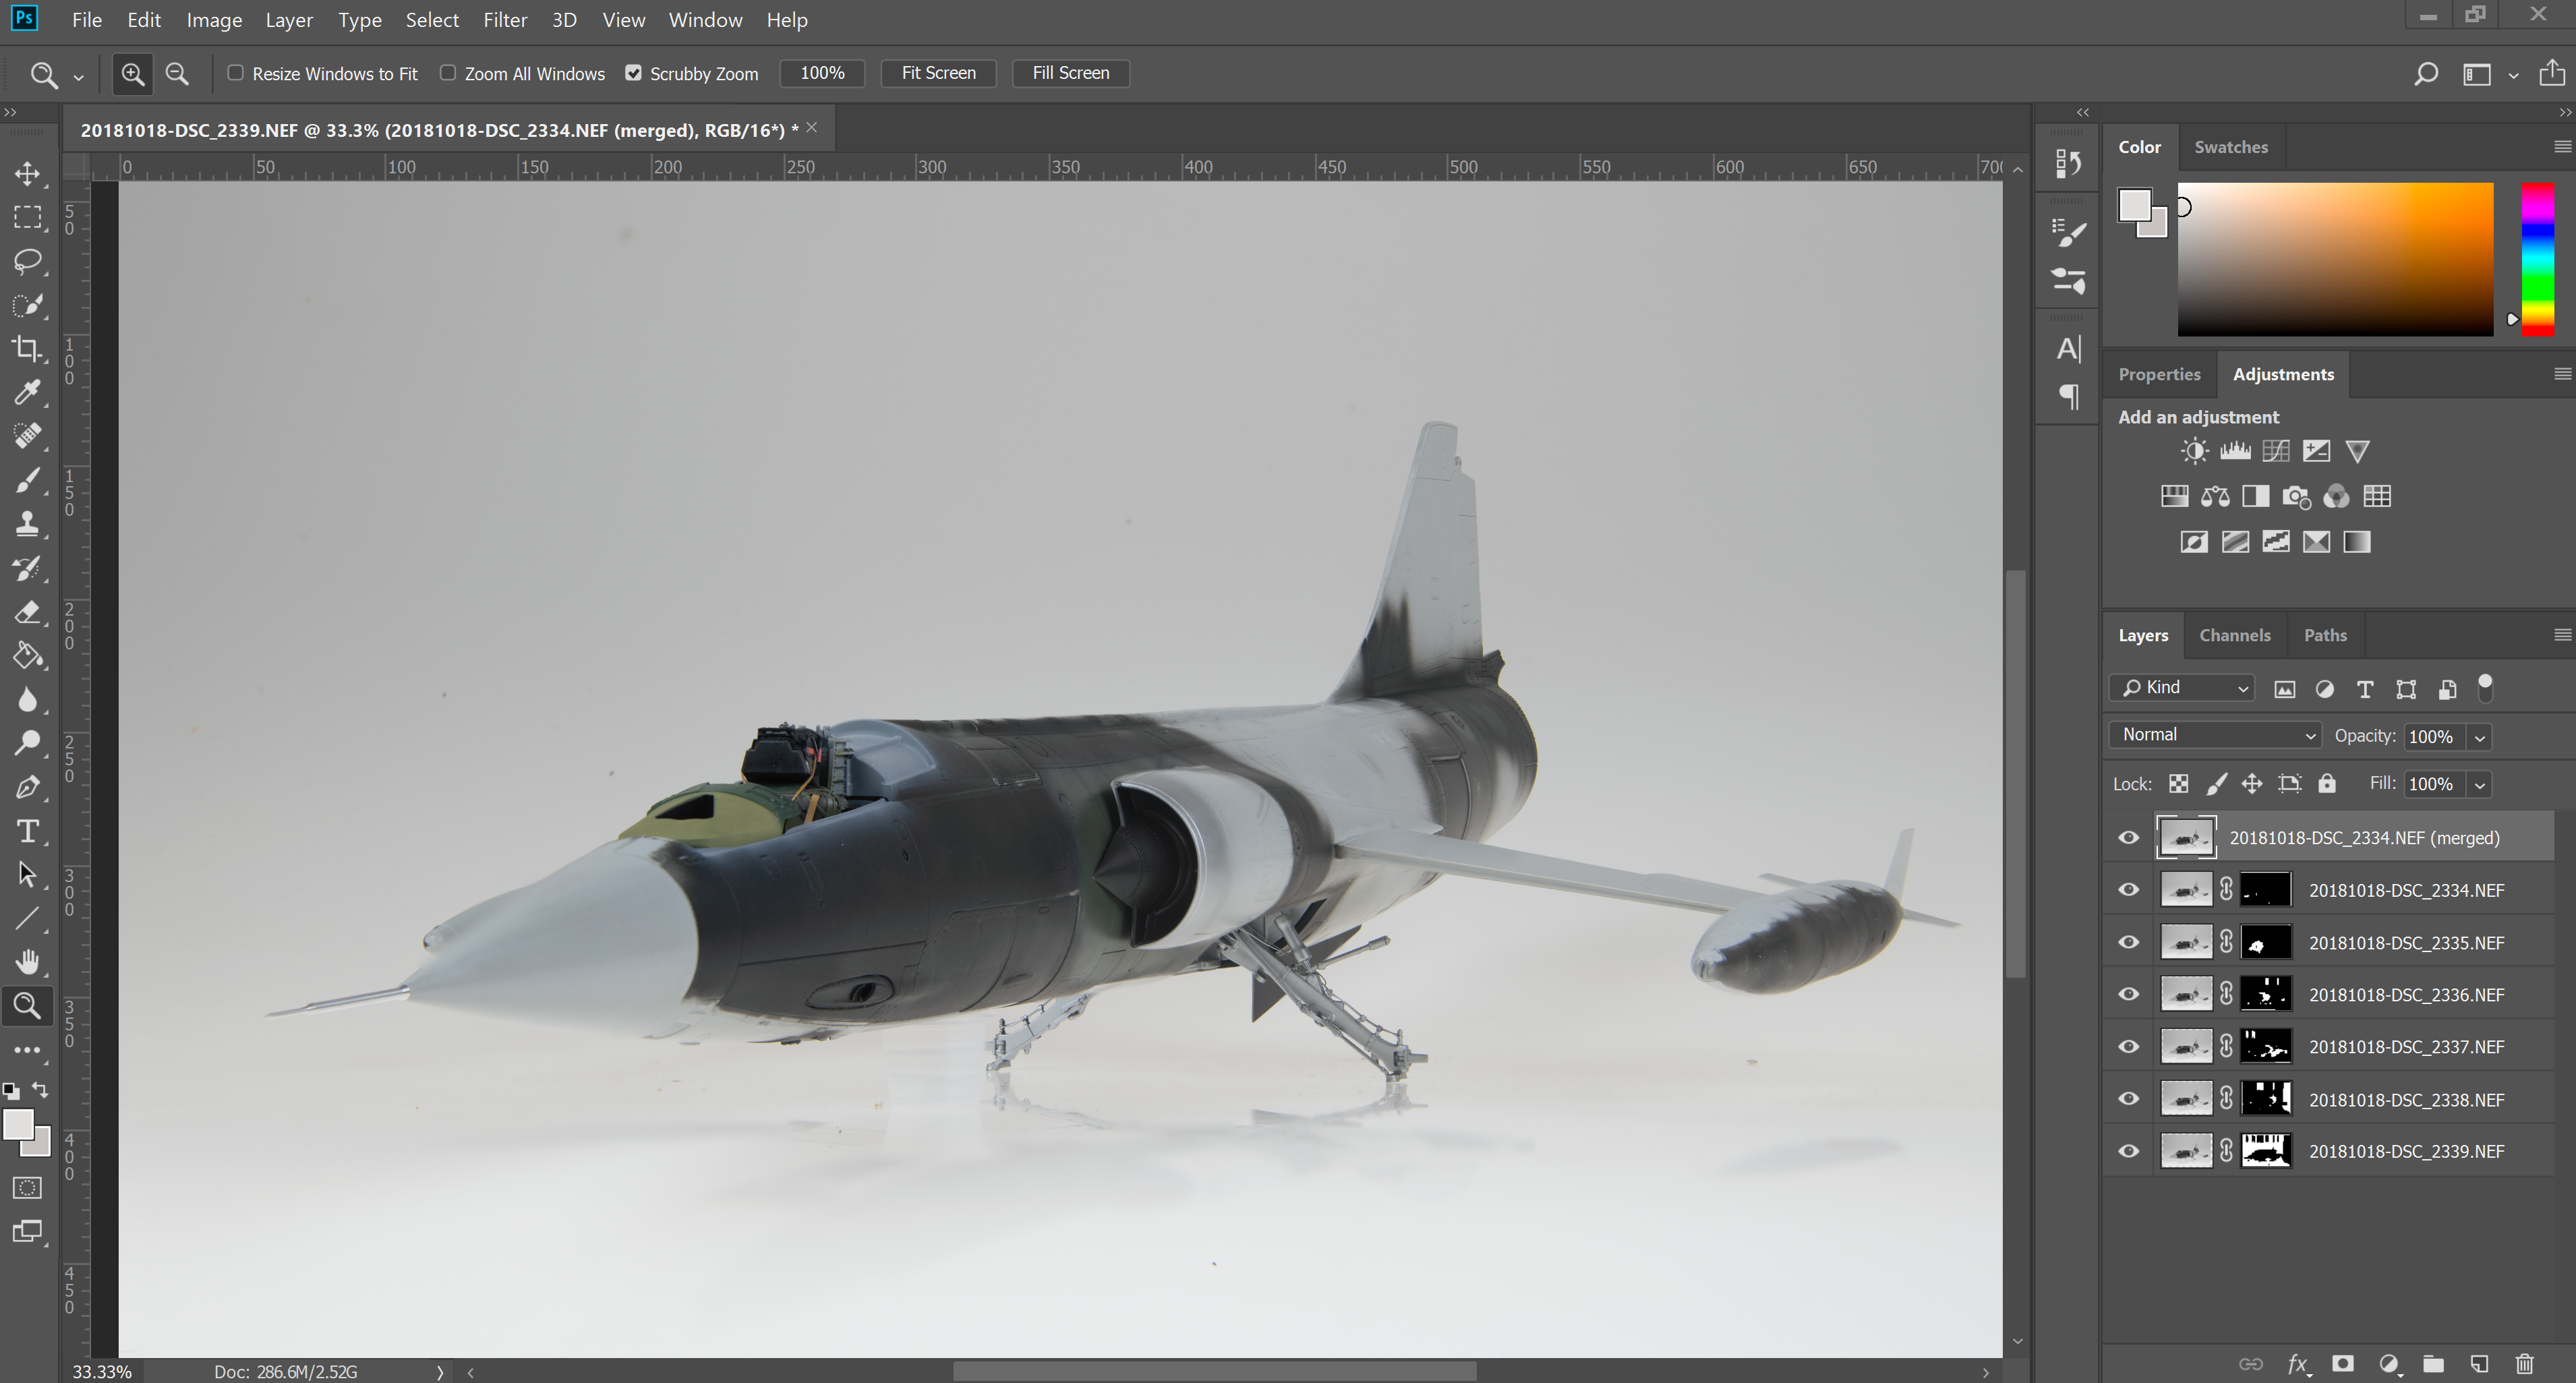Add a Curves adjustment layer
2576x1383 pixels.
pyautogui.click(x=2275, y=451)
